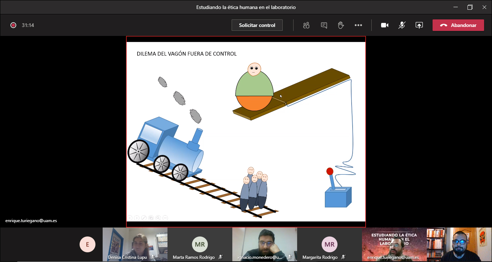Click the Solicitar control button
The width and height of the screenshot is (492, 262).
[257, 25]
